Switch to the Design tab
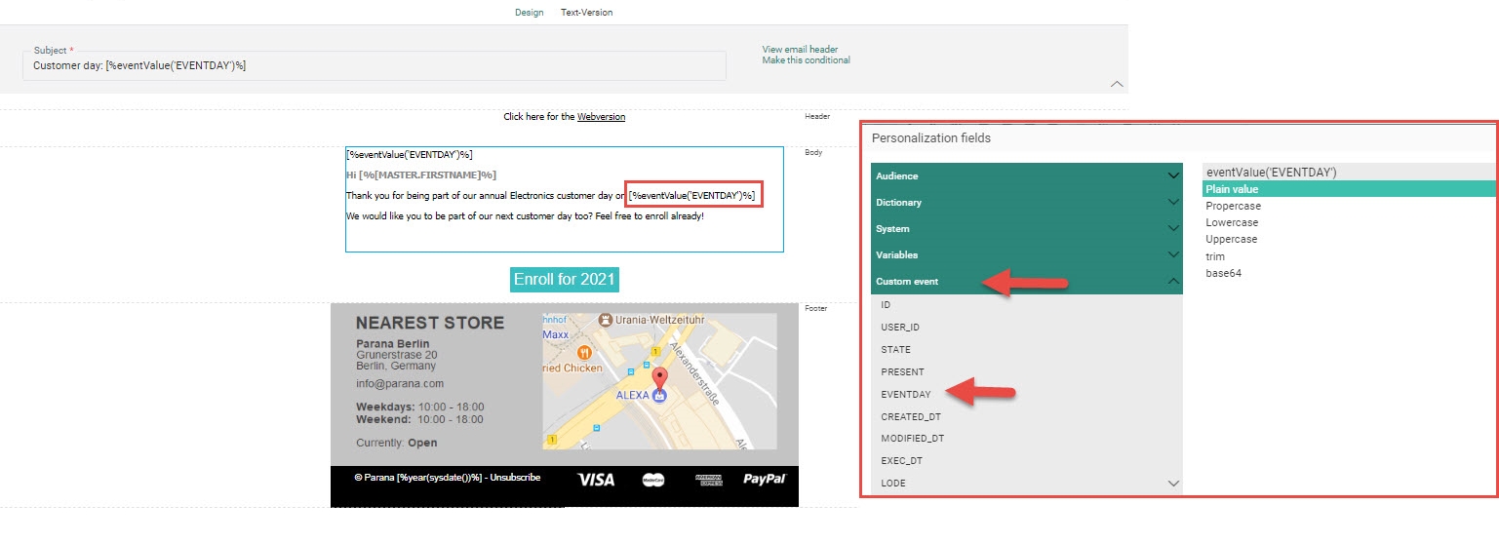Image resolution: width=1499 pixels, height=543 pixels. 529,13
